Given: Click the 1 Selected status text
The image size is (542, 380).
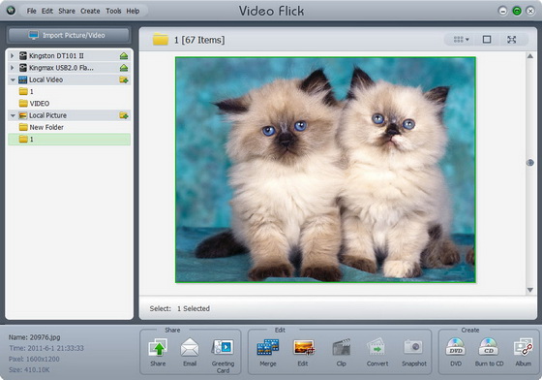Looking at the screenshot, I should tap(194, 308).
